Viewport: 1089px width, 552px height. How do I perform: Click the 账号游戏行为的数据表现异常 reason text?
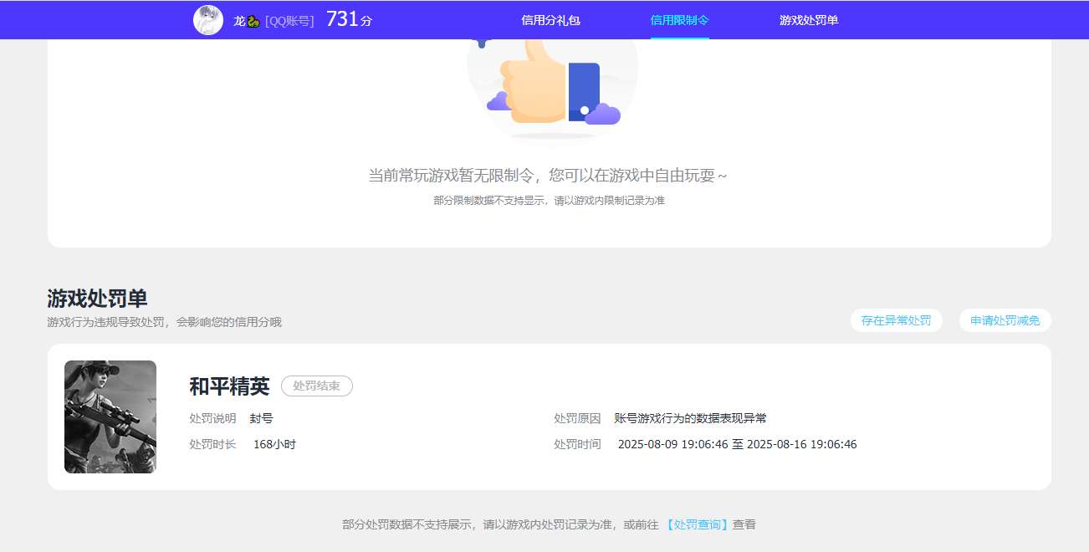tap(691, 418)
